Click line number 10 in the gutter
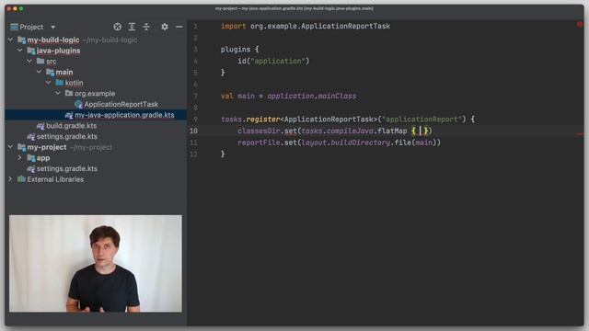 (193, 131)
